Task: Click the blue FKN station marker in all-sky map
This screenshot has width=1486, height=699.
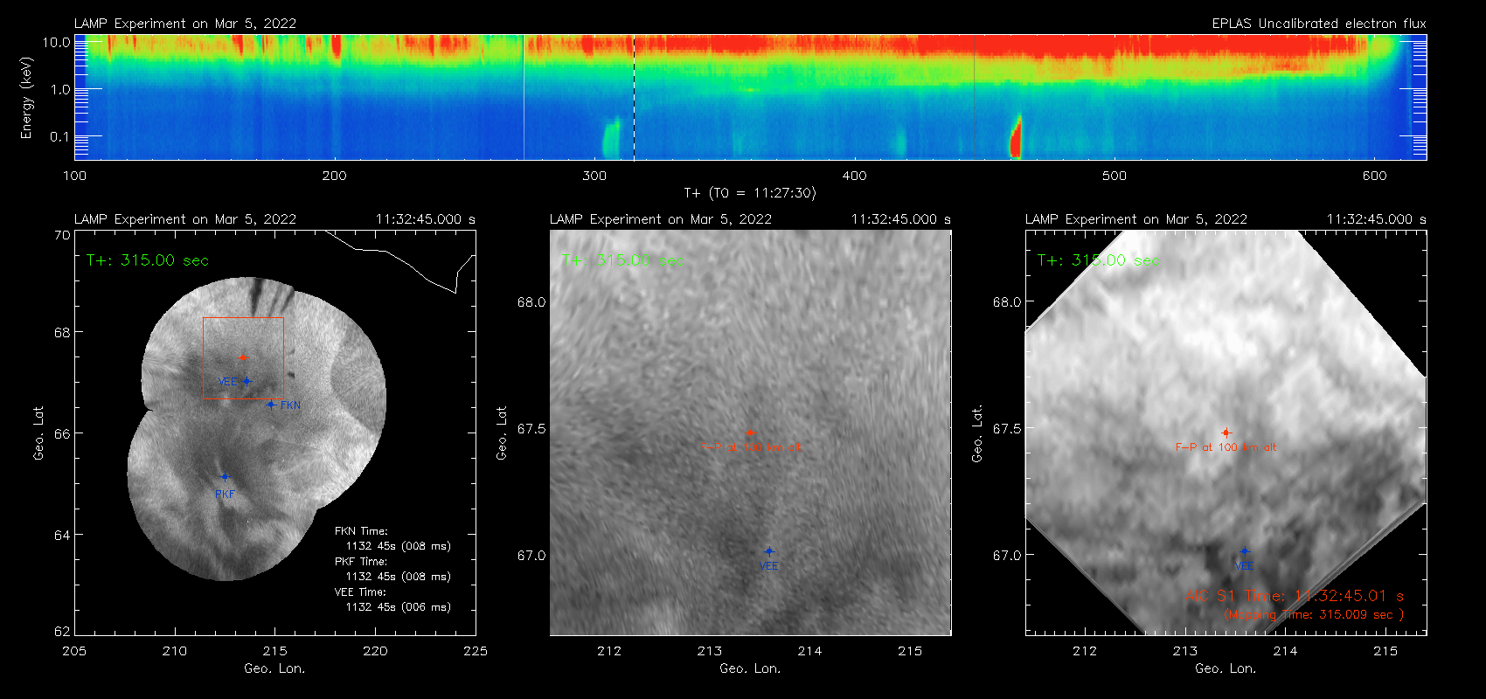Action: click(272, 405)
